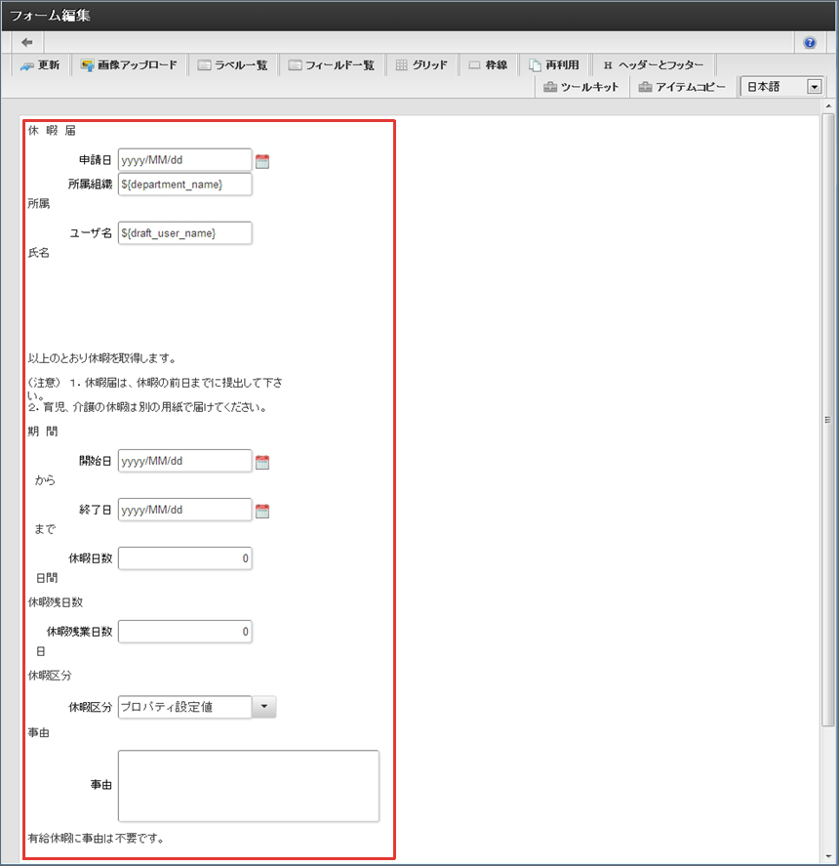This screenshot has height=866, width=839.
Task: Click the 所属組織 input field
Action: (x=185, y=184)
